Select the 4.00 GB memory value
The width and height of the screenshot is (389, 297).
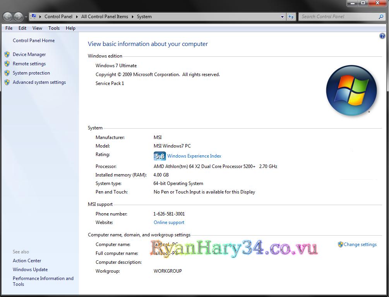click(161, 175)
